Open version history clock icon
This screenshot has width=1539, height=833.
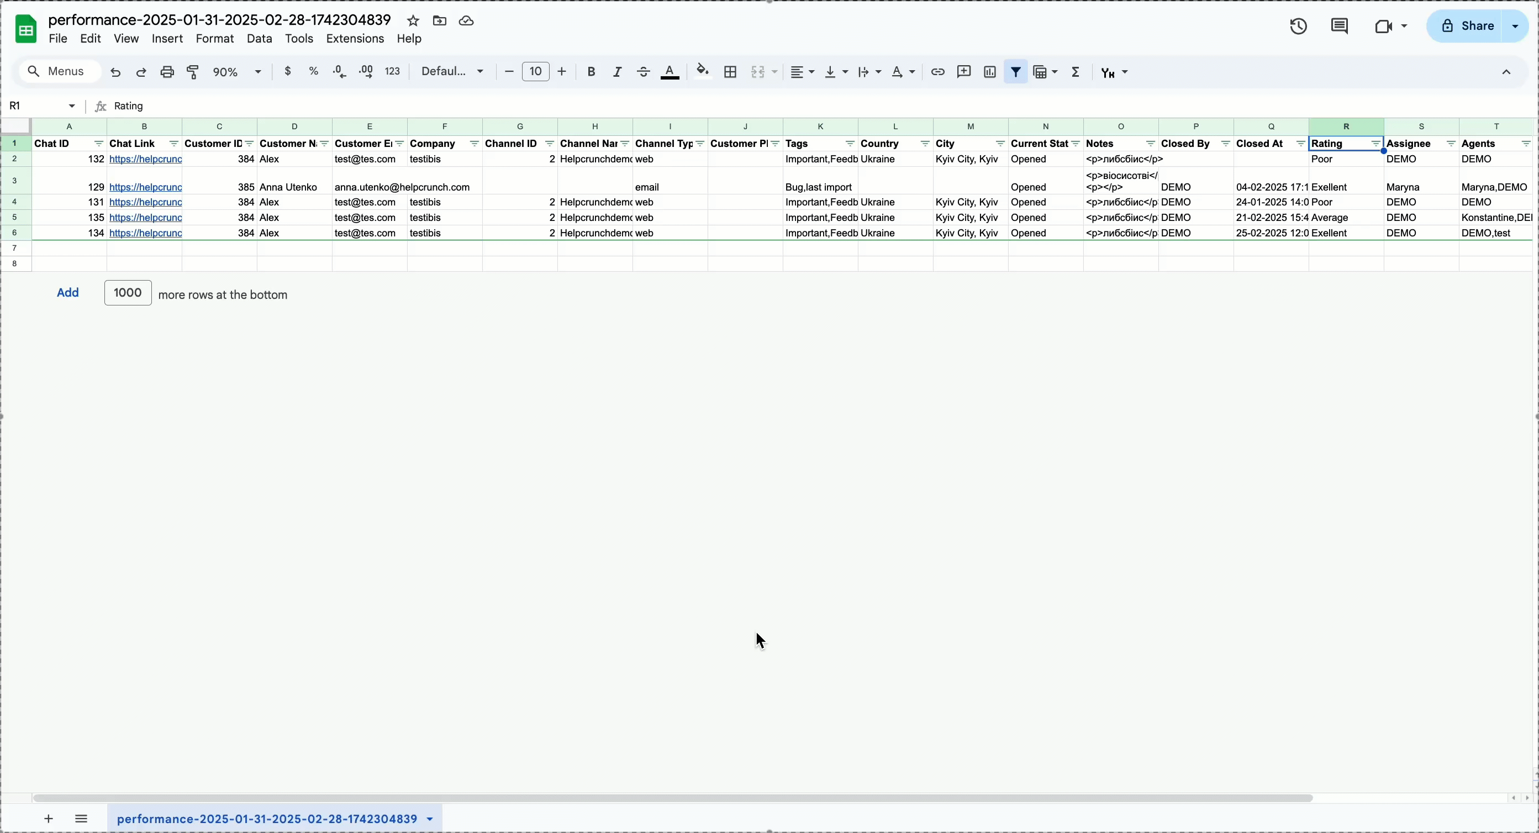1298,27
